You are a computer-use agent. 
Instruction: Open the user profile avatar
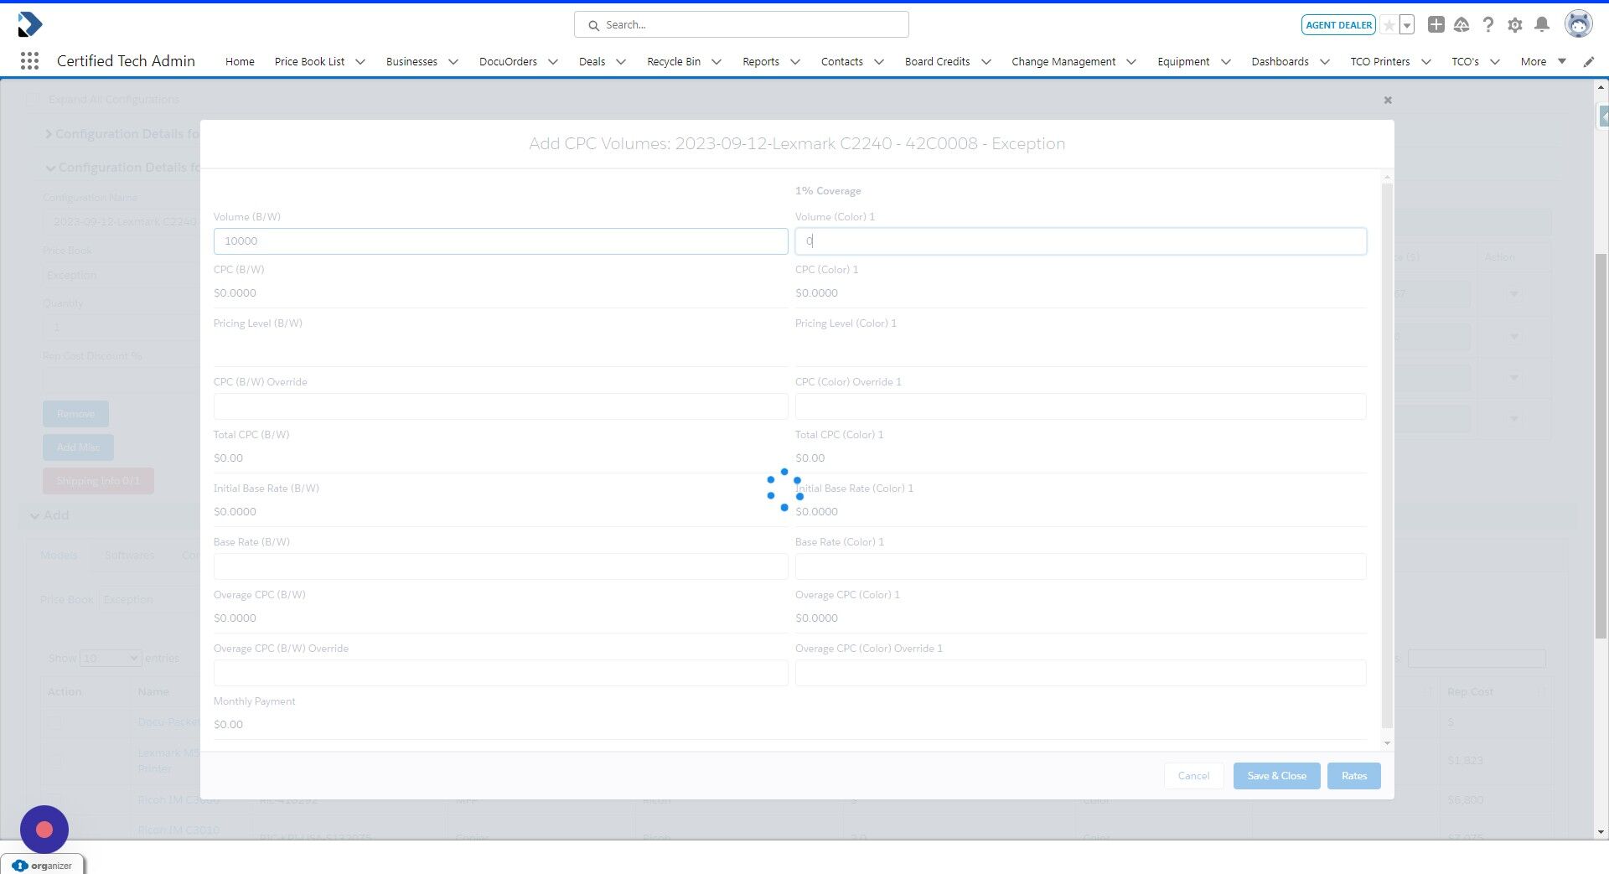(x=1579, y=23)
